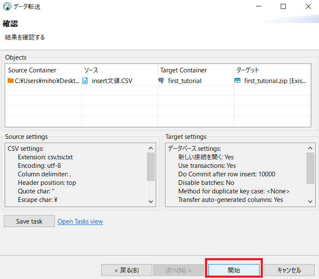Click Method for duplicate key case line
The image size is (319, 279).
tap(234, 191)
